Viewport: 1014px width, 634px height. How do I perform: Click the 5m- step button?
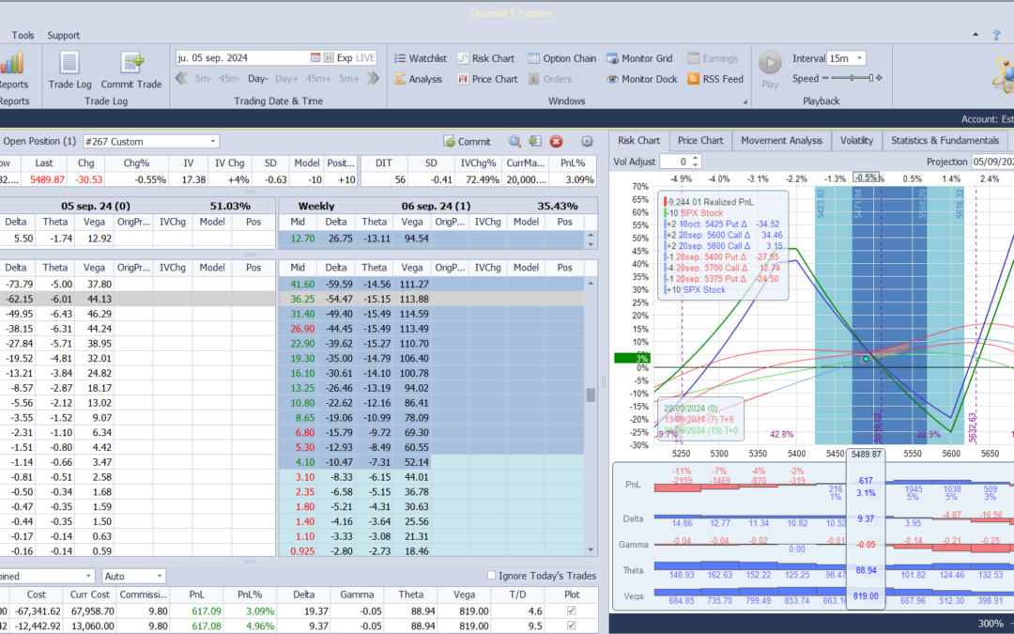[x=203, y=79]
